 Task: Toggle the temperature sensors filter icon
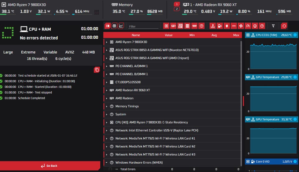[213, 26]
